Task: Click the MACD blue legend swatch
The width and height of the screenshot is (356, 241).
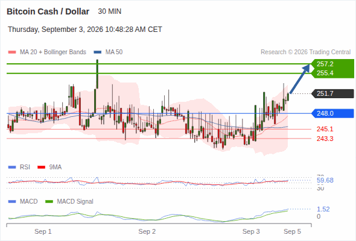Action: [12, 201]
